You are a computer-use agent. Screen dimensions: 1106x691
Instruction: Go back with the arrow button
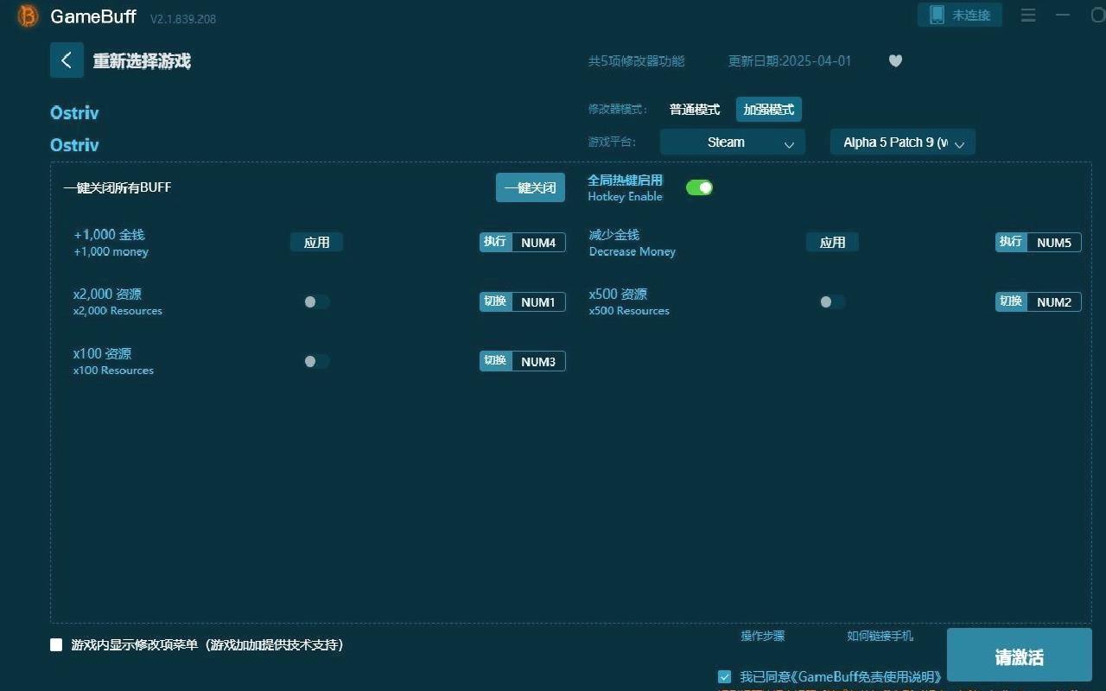click(x=67, y=60)
